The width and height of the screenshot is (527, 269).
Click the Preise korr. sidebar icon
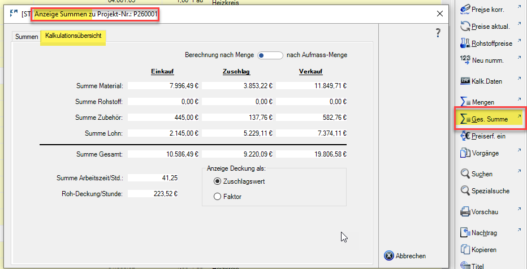click(465, 10)
